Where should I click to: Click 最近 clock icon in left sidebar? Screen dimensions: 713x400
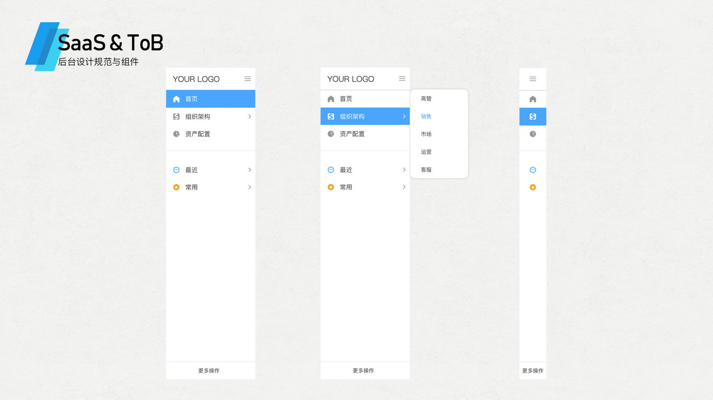(176, 170)
